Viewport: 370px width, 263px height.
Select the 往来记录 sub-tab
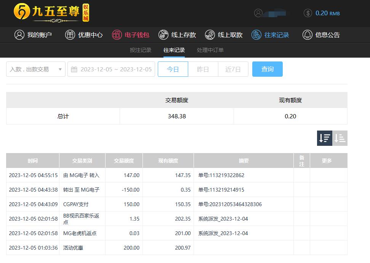[174, 50]
